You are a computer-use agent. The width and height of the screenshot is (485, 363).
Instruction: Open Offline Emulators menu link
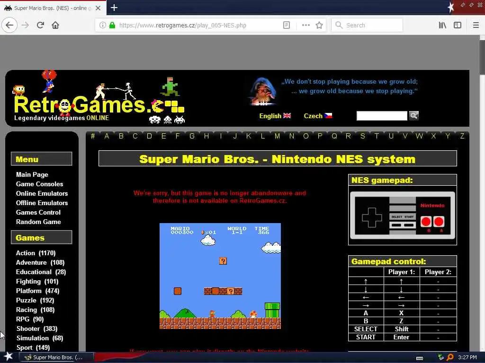[x=42, y=203]
